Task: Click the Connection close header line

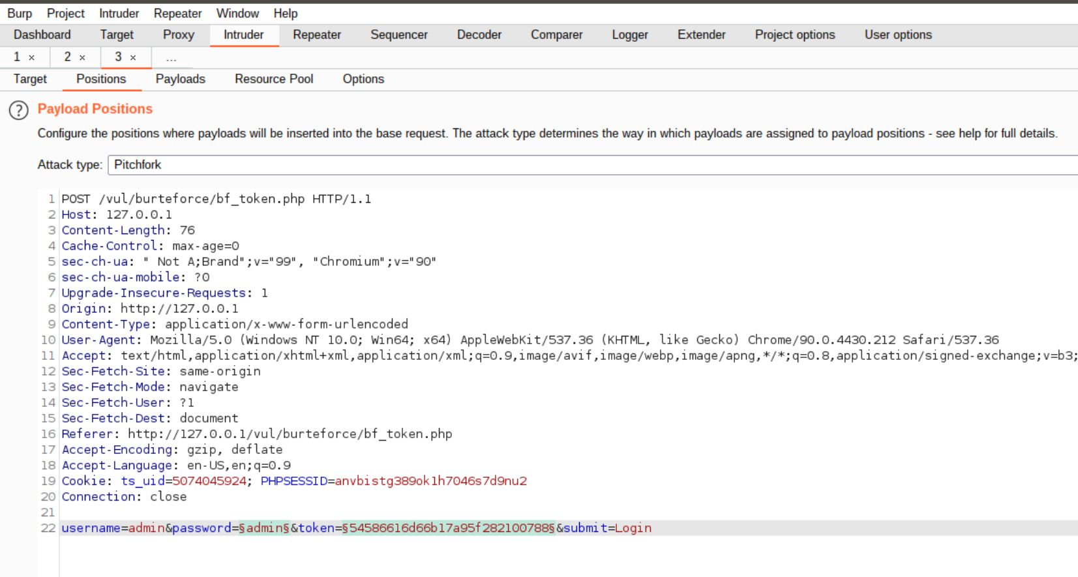Action: click(x=124, y=496)
